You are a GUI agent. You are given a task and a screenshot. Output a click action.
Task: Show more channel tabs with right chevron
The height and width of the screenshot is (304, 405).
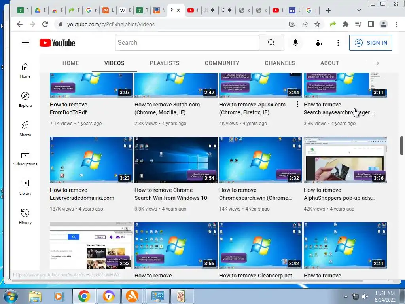377,63
